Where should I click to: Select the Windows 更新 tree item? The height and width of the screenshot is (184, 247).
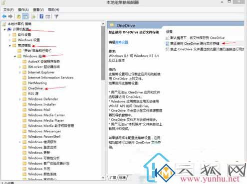point(39,153)
